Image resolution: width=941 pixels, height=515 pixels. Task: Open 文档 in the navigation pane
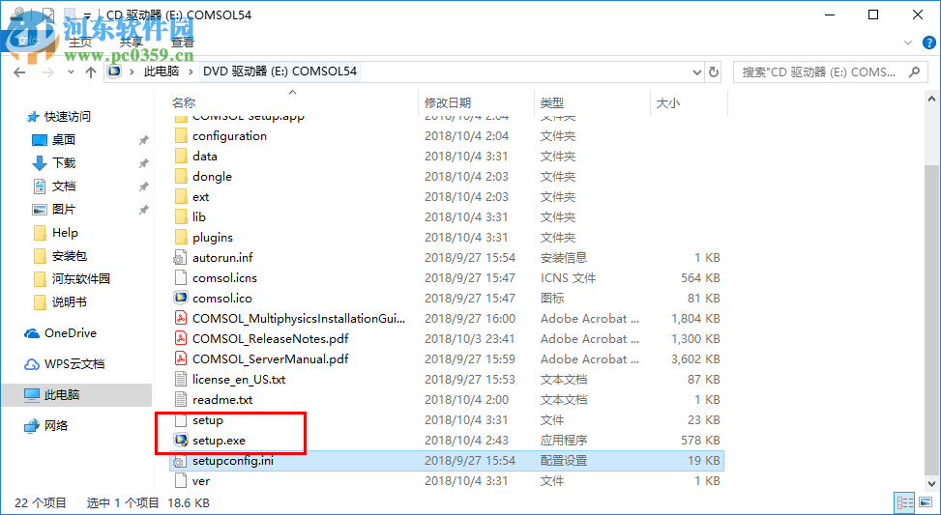tap(64, 186)
